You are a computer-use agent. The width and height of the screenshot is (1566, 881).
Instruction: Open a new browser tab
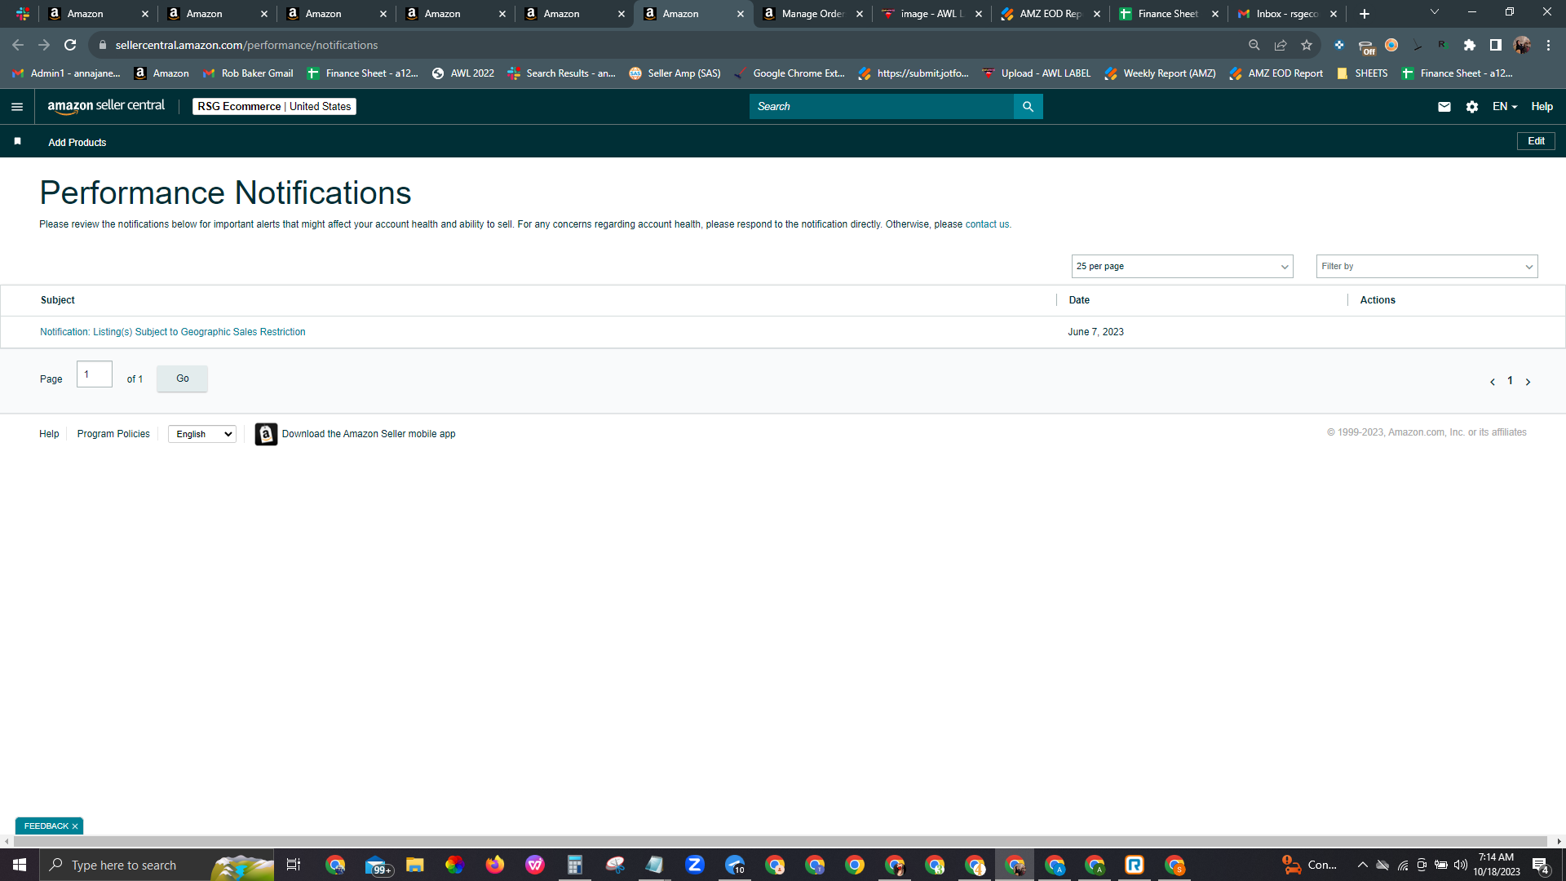(1365, 14)
